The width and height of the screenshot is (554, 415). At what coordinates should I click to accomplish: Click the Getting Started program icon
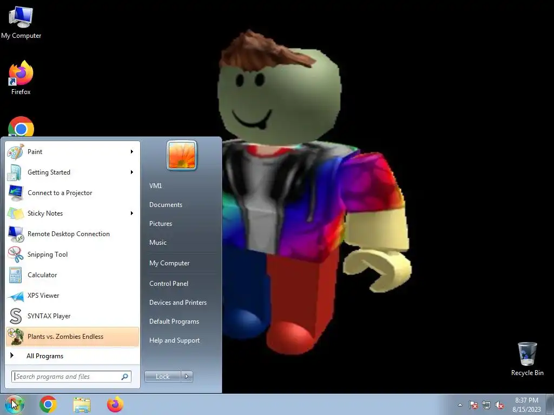[x=15, y=172]
